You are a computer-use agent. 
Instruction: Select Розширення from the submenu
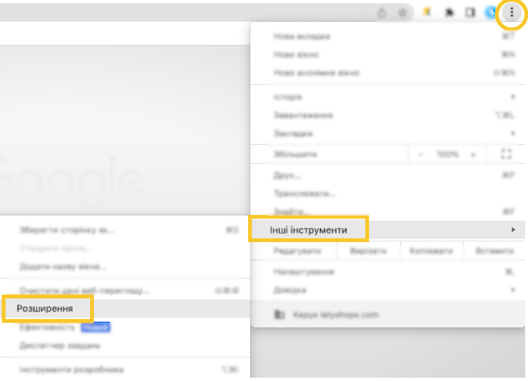(x=45, y=308)
